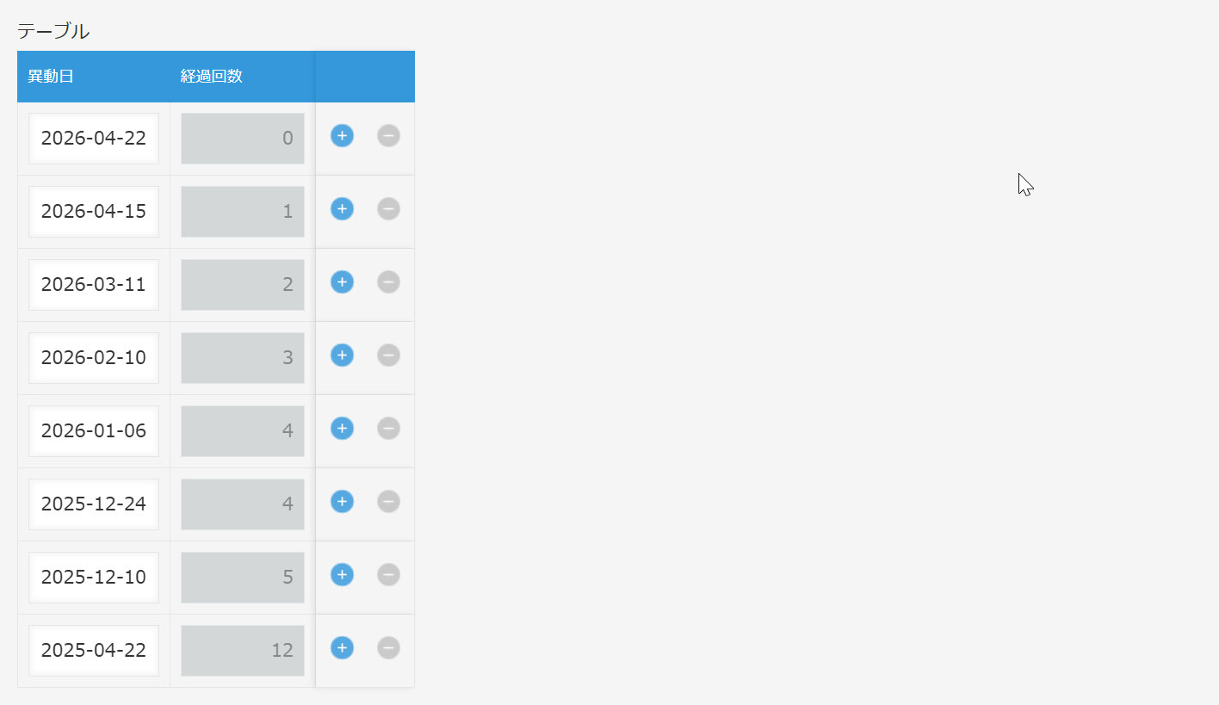Click the plus icon beside the 2025-04-22 row
The image size is (1219, 705).
(x=342, y=648)
